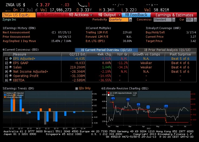Open the Consensus dropdown arrow
Image resolution: width=199 pixels, height=142 pixels.
click(x=174, y=20)
